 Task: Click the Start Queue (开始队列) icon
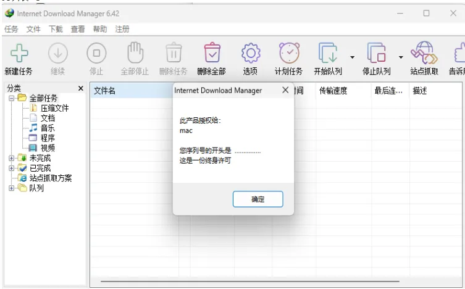pyautogui.click(x=328, y=52)
